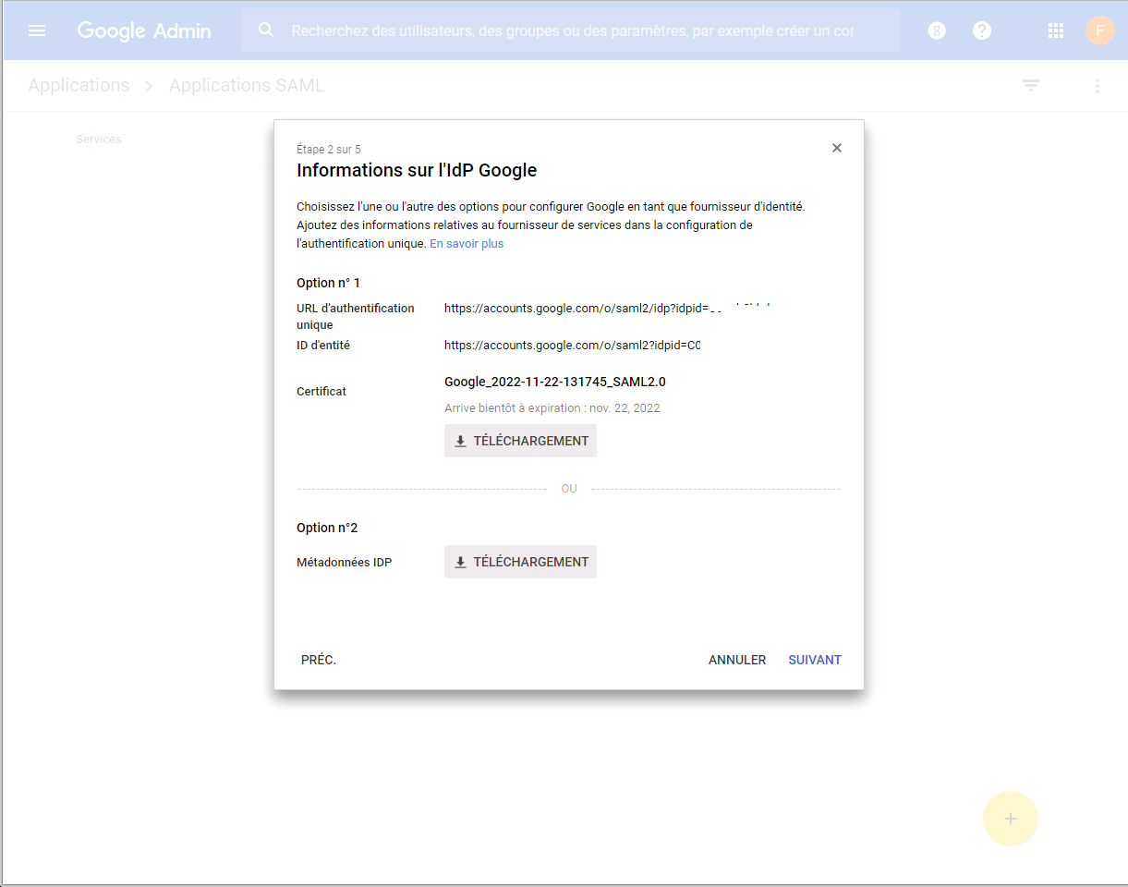Click the URL d'authentification unique label

pyautogui.click(x=356, y=317)
